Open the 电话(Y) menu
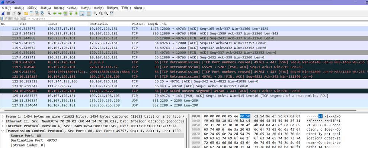The height and width of the screenshot is (148, 368). 99,8
